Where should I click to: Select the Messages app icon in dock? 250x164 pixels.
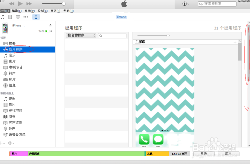[x=158, y=139]
